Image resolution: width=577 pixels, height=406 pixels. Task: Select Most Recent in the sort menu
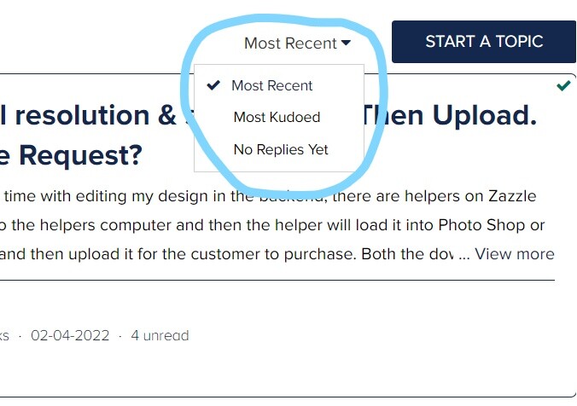[272, 85]
